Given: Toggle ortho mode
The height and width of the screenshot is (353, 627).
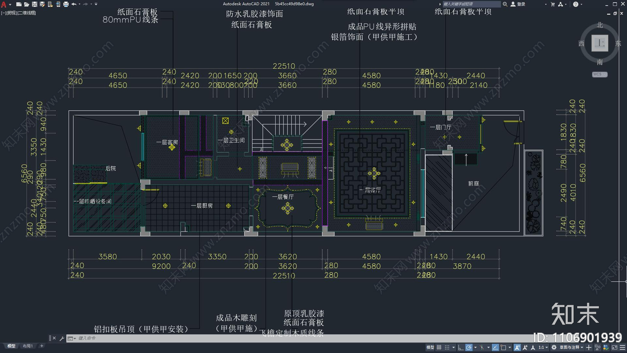Looking at the screenshot, I should (x=461, y=347).
